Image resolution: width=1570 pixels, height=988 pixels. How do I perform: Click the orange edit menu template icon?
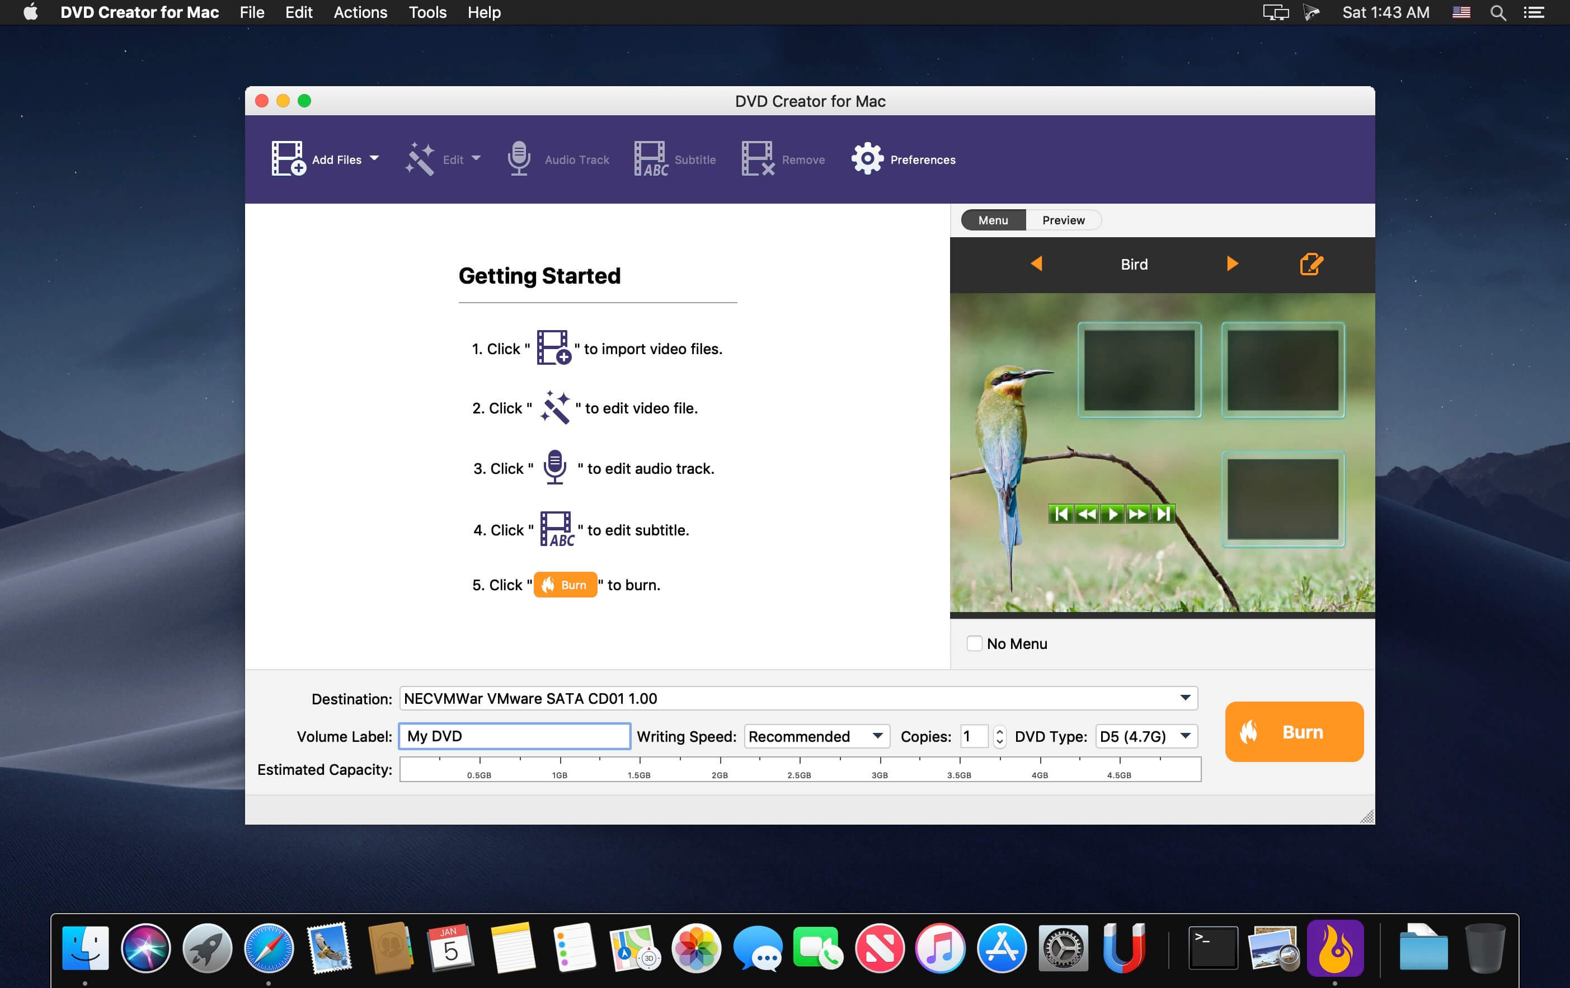click(x=1311, y=264)
